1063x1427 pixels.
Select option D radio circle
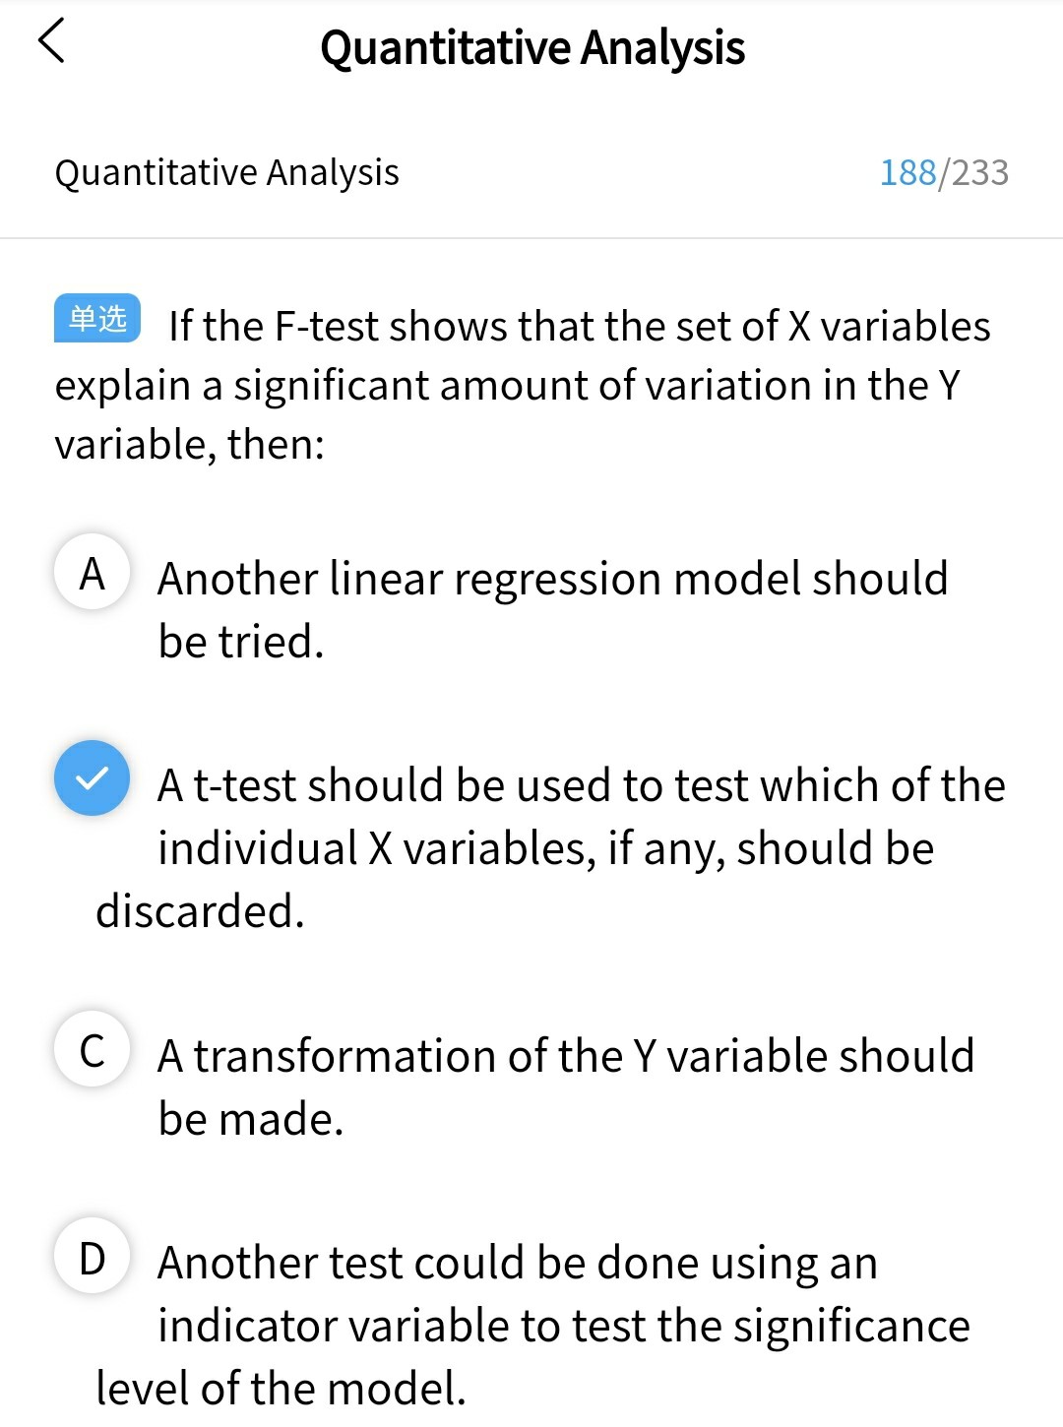92,1257
